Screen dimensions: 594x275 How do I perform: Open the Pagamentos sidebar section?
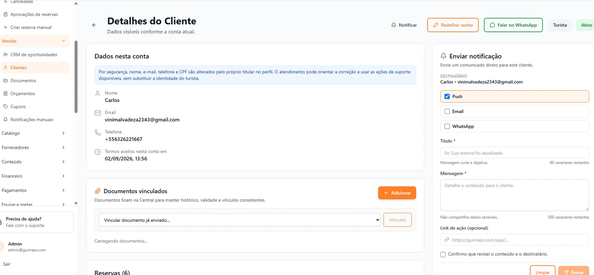[35, 191]
